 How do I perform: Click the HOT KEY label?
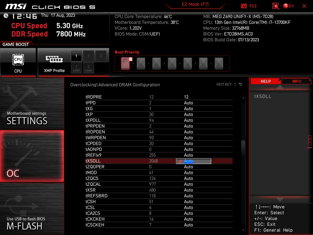click(x=224, y=84)
